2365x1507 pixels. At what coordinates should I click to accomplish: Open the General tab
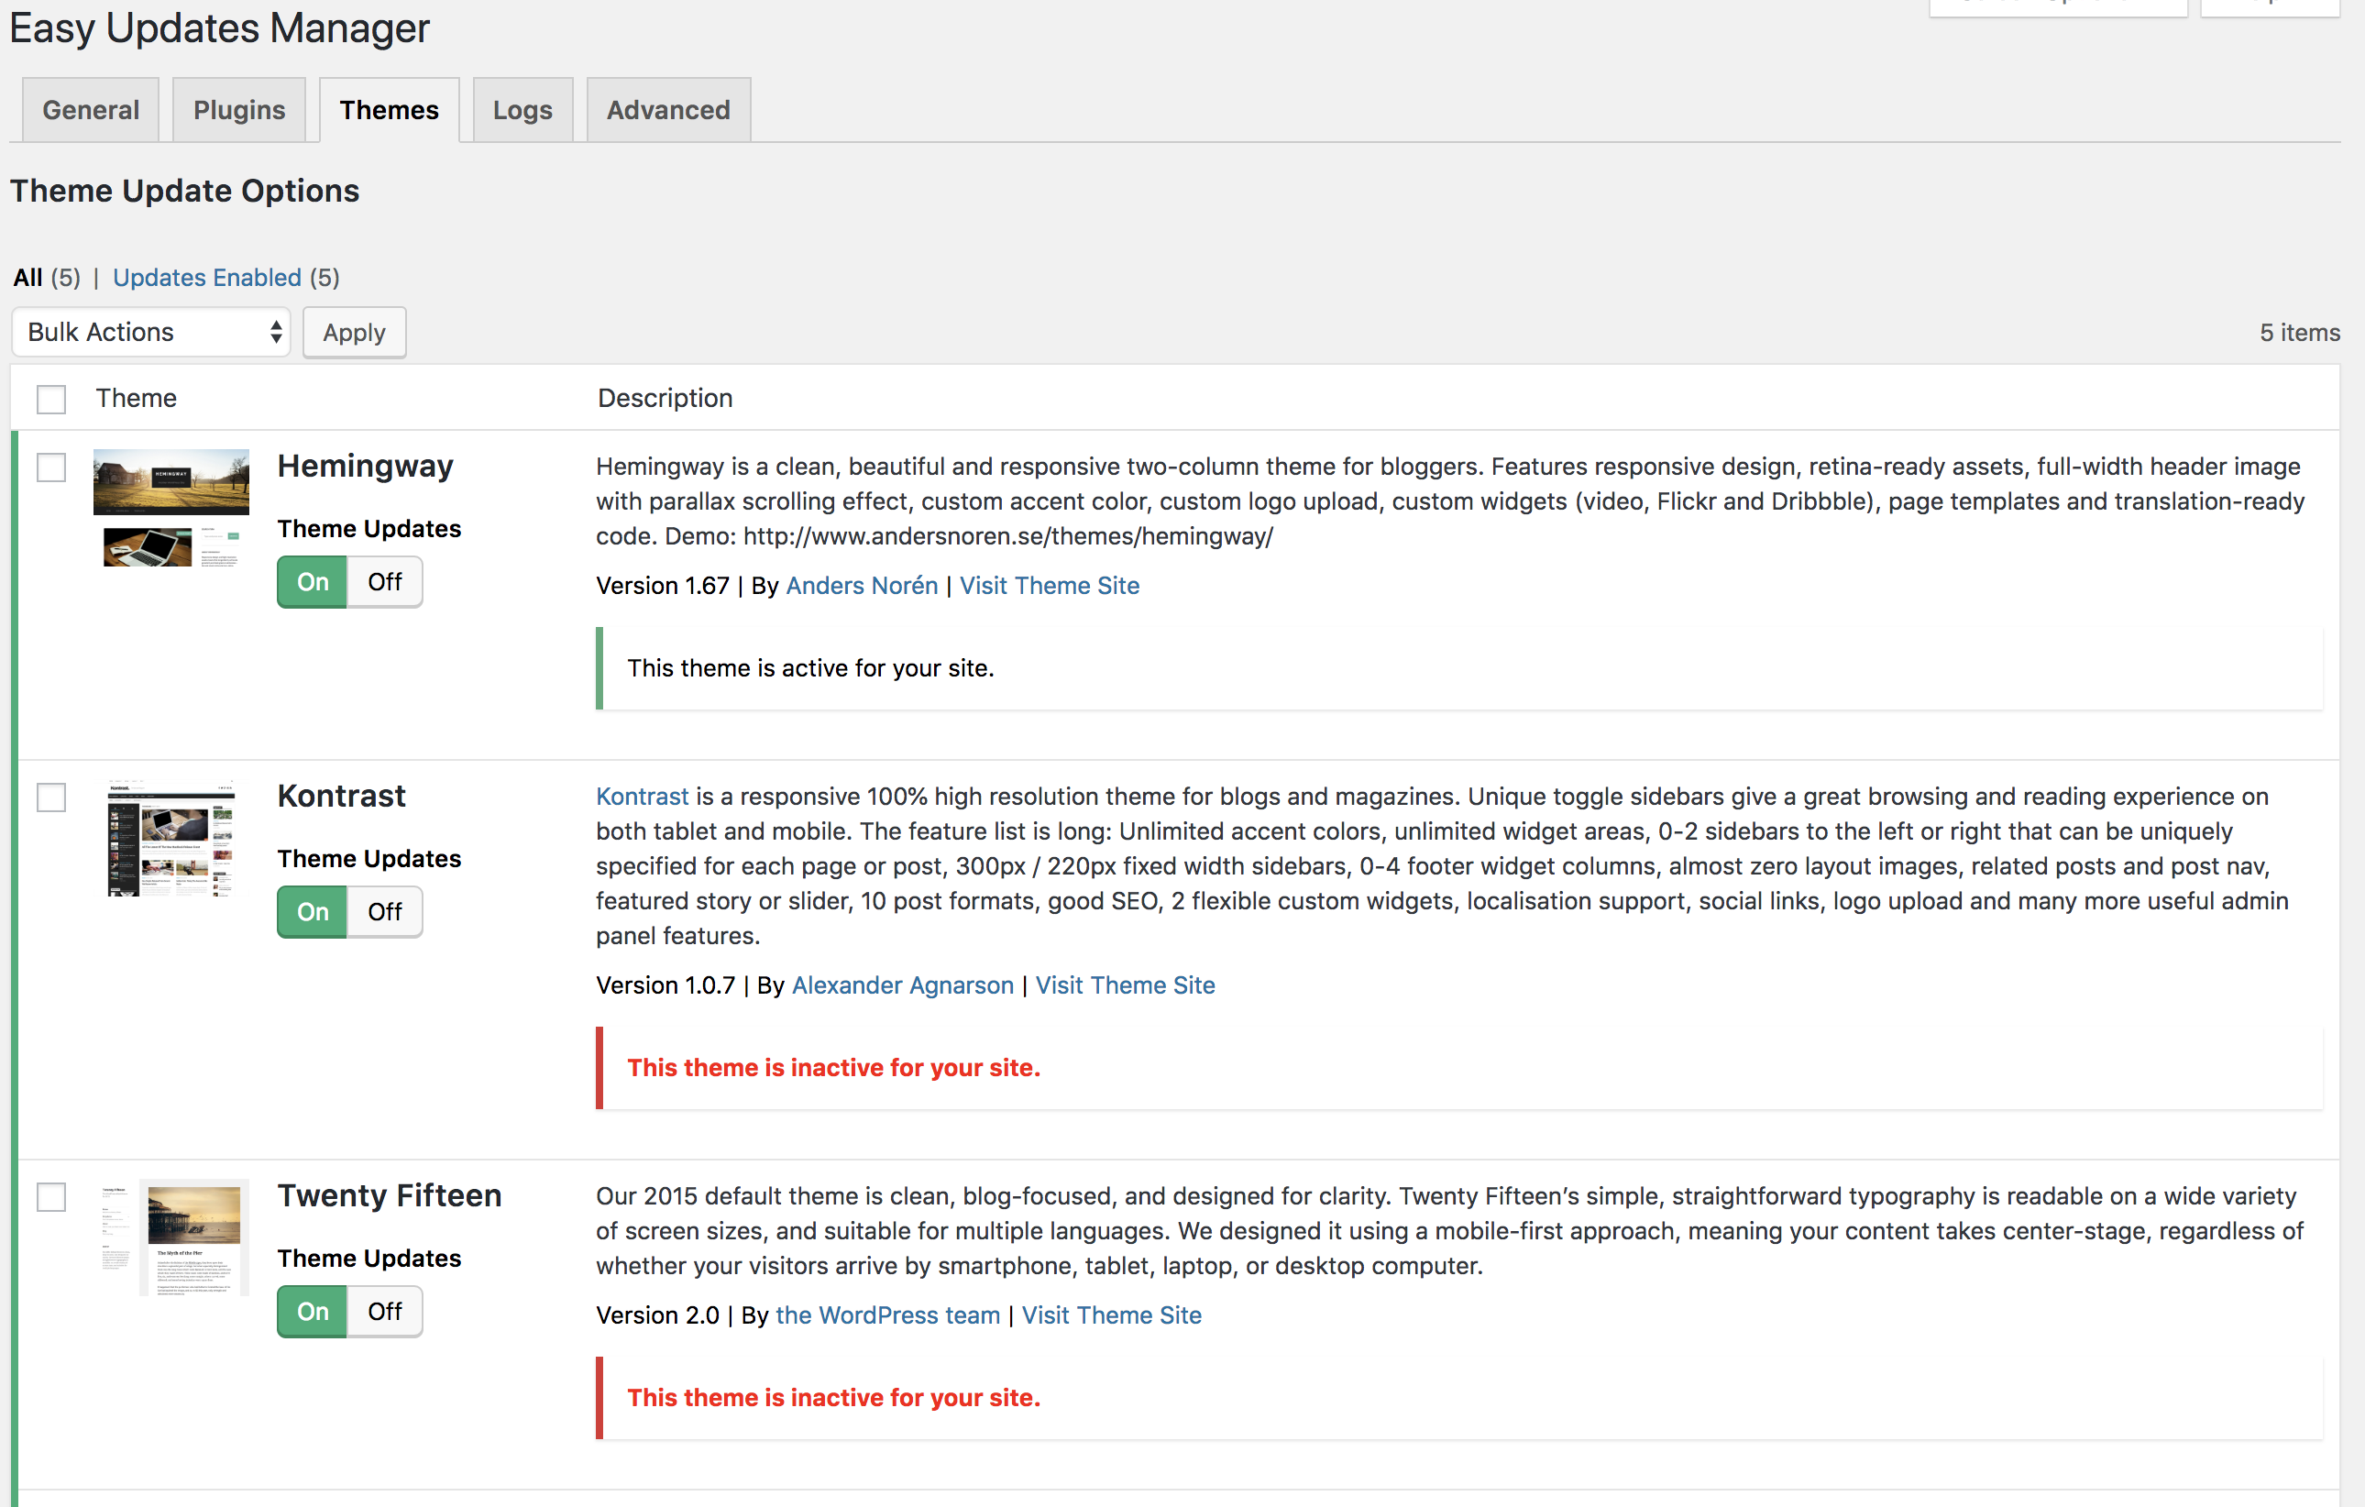coord(91,110)
